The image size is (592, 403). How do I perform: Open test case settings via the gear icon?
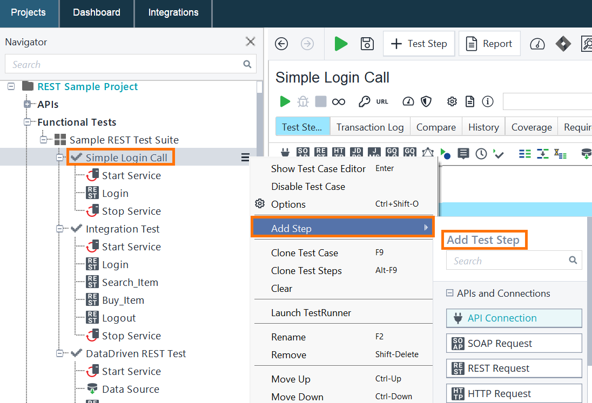(452, 101)
